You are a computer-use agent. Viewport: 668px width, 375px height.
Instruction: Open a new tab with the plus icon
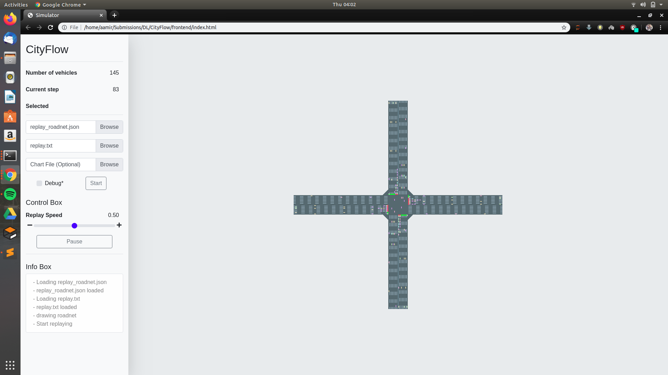coord(114,15)
